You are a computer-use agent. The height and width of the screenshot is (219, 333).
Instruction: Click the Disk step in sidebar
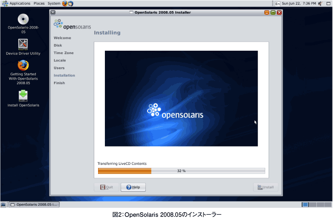(58, 46)
